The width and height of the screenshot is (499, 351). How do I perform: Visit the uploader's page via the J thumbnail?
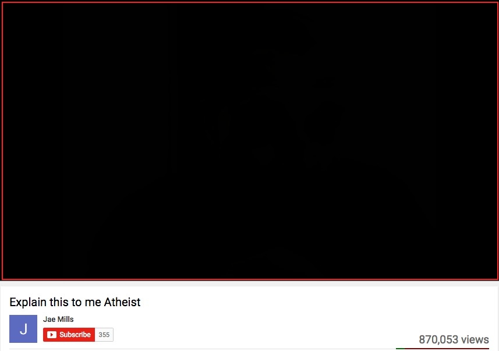tap(23, 329)
